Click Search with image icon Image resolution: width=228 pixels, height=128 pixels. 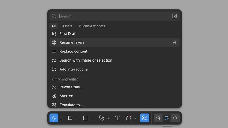point(54,60)
